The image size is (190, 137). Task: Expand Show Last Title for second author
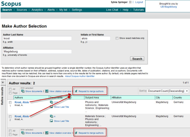tap(61, 121)
